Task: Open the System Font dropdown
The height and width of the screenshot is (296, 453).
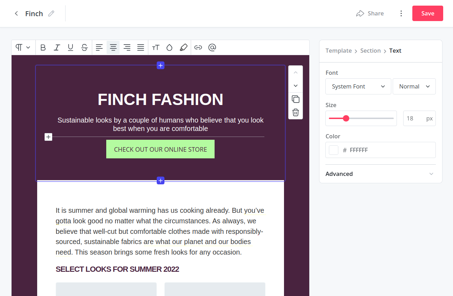Action: point(358,86)
